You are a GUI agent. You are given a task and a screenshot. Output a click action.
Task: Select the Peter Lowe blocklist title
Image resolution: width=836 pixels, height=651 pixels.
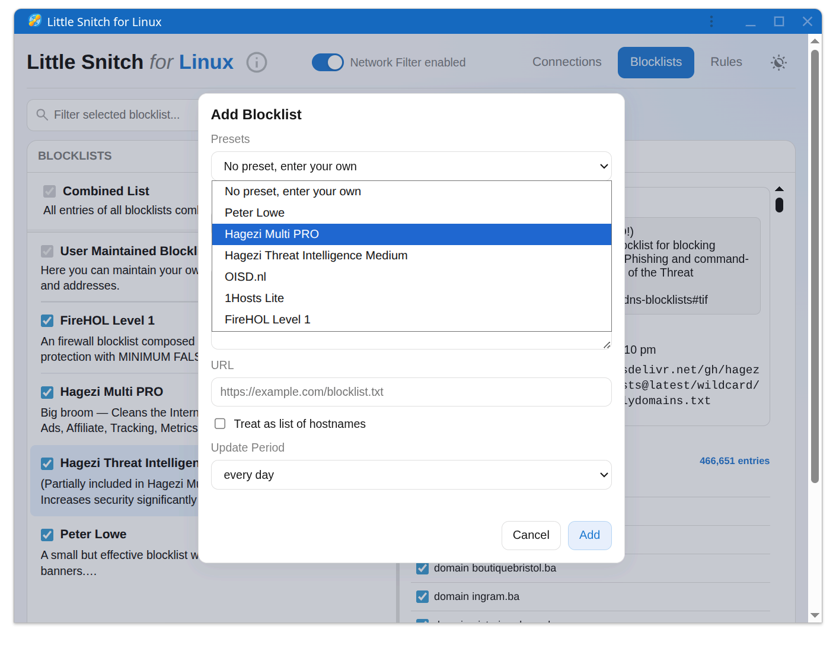93,534
